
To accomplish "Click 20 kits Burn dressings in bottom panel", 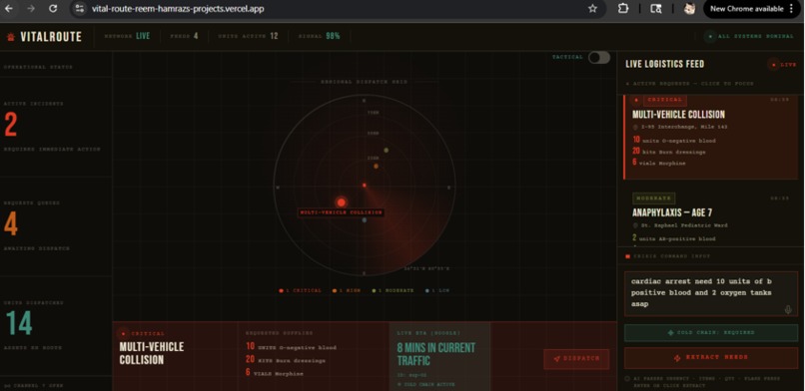I will (286, 360).
